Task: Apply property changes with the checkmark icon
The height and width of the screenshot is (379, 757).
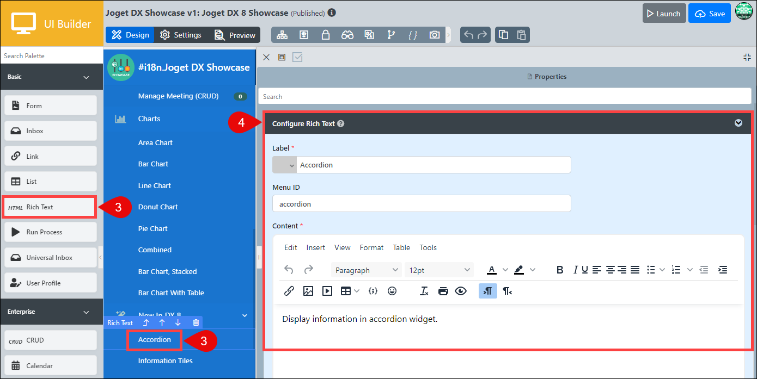Action: click(297, 57)
